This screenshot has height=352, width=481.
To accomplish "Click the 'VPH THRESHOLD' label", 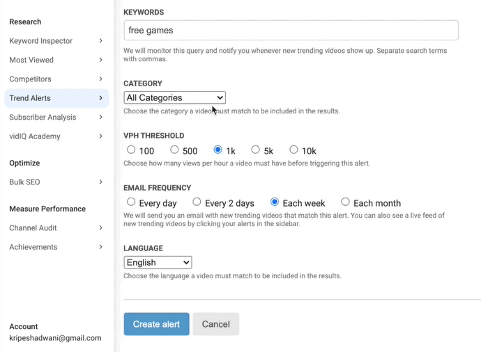I will 154,136.
